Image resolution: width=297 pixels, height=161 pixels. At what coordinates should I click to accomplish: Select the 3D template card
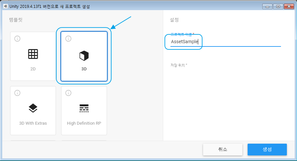pos(84,56)
